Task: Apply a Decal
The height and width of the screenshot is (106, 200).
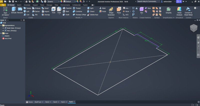Action: click(45, 8)
